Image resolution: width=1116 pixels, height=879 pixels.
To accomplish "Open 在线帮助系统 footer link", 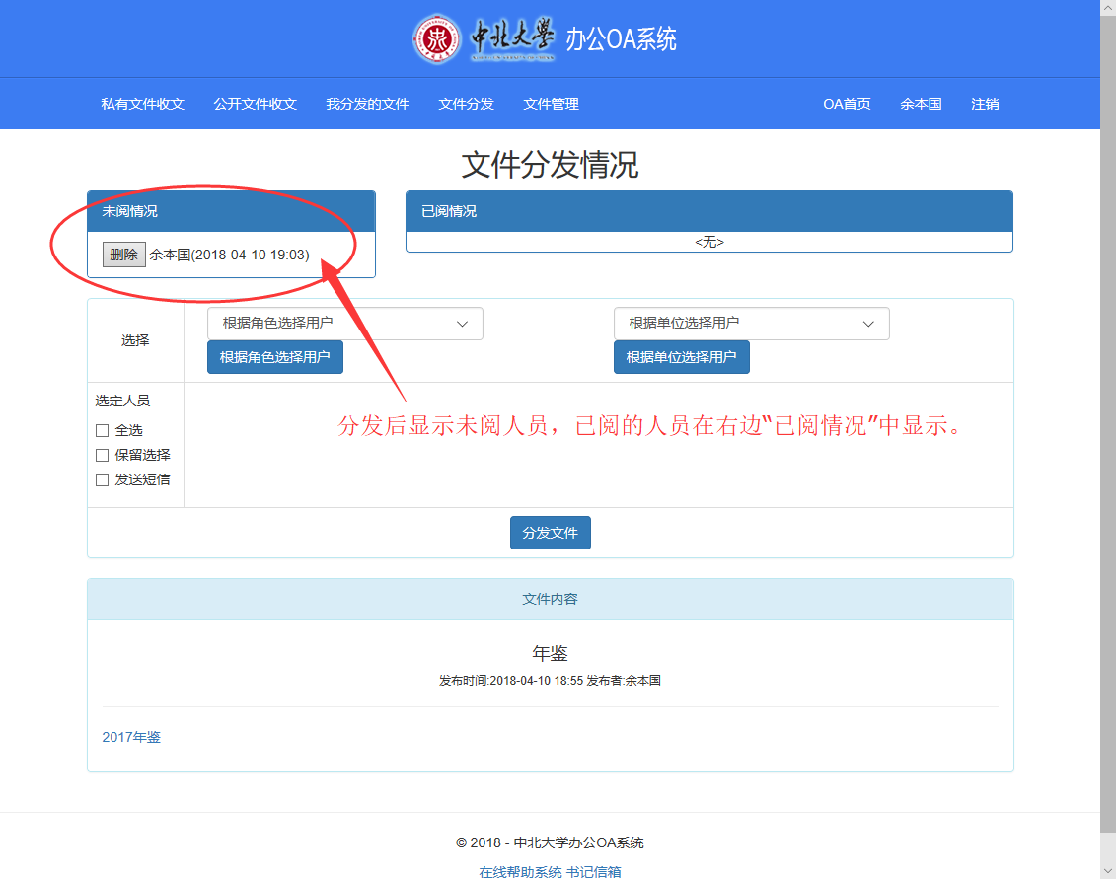I will coord(520,872).
